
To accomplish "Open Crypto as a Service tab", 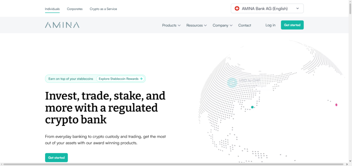I will tap(103, 9).
